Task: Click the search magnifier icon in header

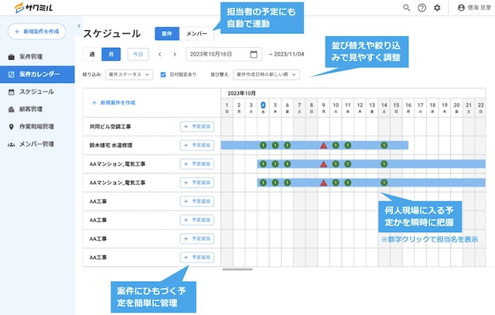Action: coord(407,8)
